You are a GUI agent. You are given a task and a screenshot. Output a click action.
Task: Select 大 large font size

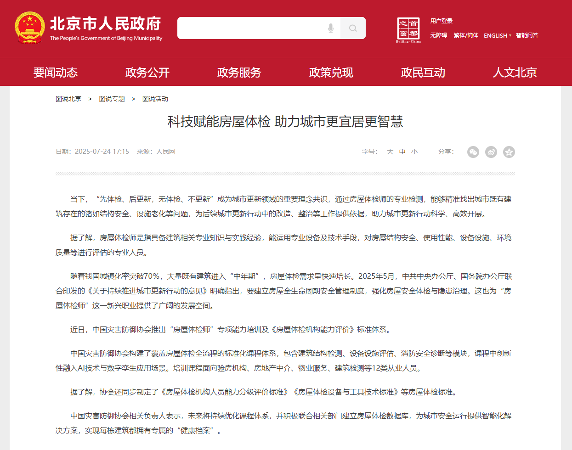point(390,152)
